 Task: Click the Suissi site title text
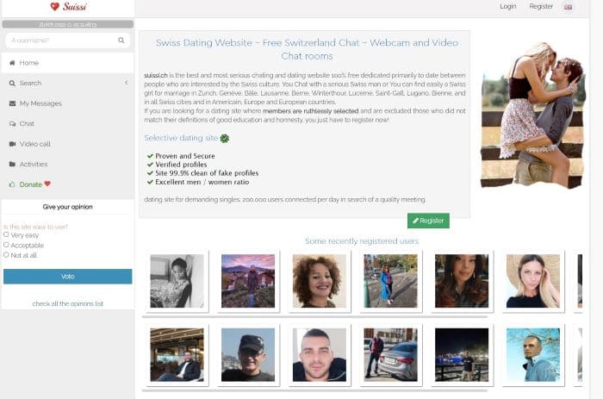point(75,7)
